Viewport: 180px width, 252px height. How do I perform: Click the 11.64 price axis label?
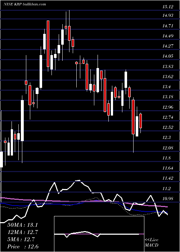pos(168,168)
